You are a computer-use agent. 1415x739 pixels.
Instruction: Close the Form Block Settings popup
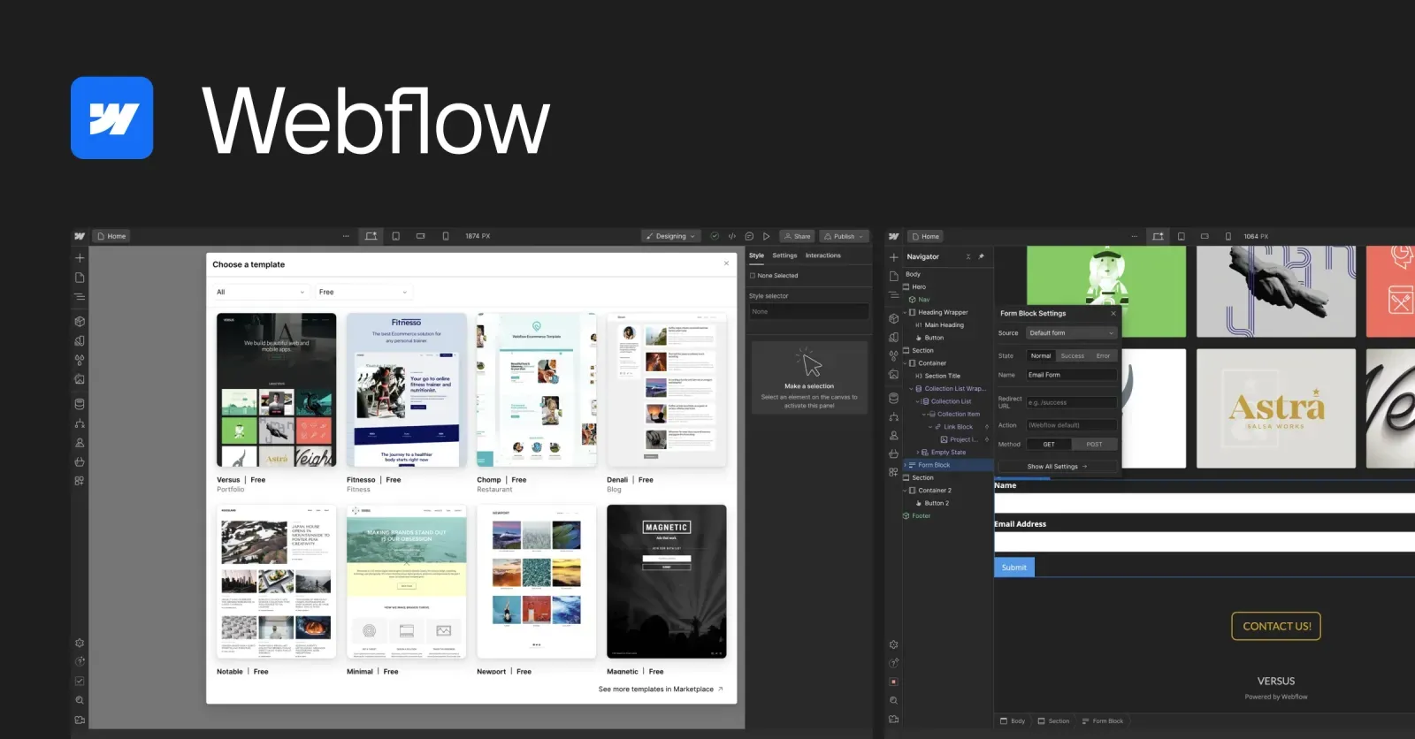(x=1113, y=313)
